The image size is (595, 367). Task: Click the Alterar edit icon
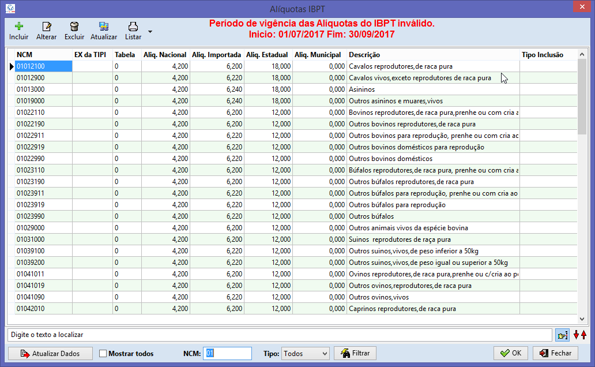click(x=47, y=27)
